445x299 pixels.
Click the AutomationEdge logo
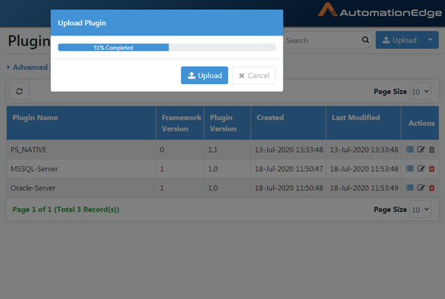point(380,10)
